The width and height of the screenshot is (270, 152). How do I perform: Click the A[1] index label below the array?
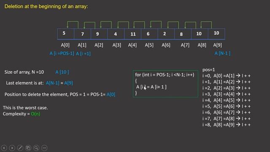(82, 45)
